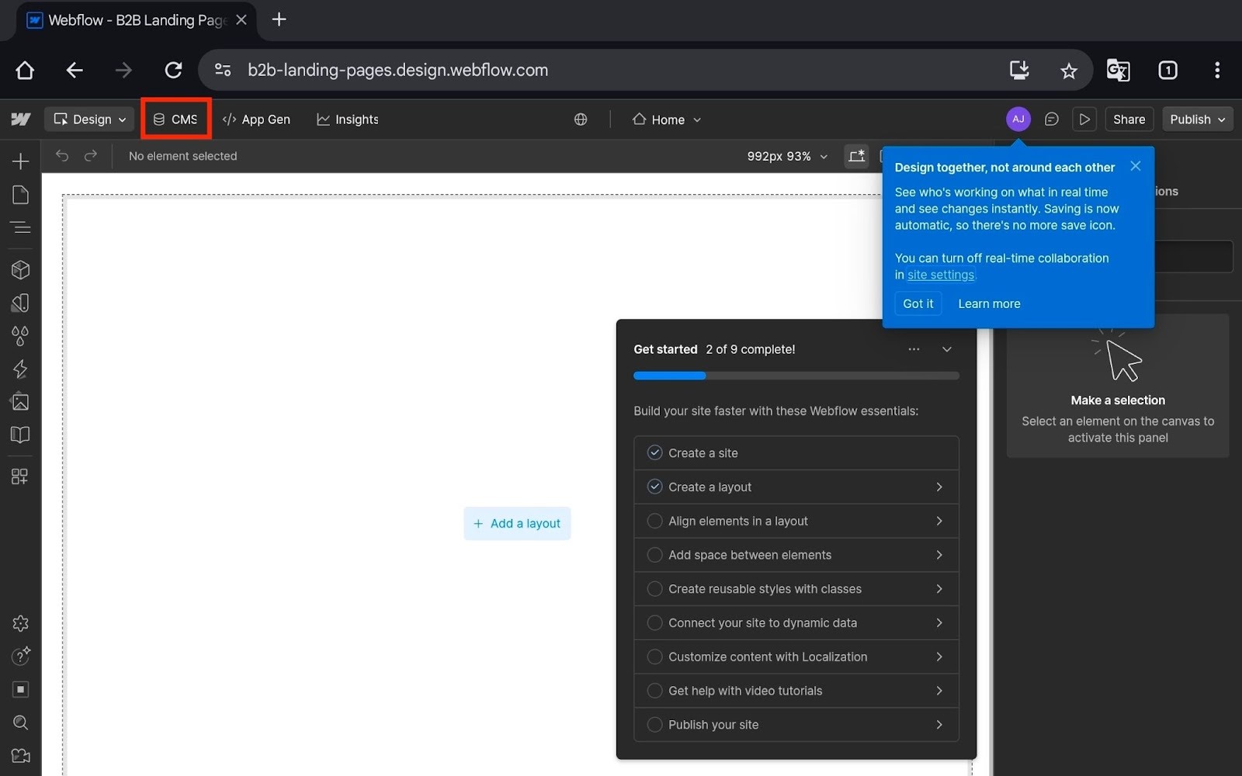Check Customize content with Localization circle
The height and width of the screenshot is (776, 1242).
coord(655,656)
